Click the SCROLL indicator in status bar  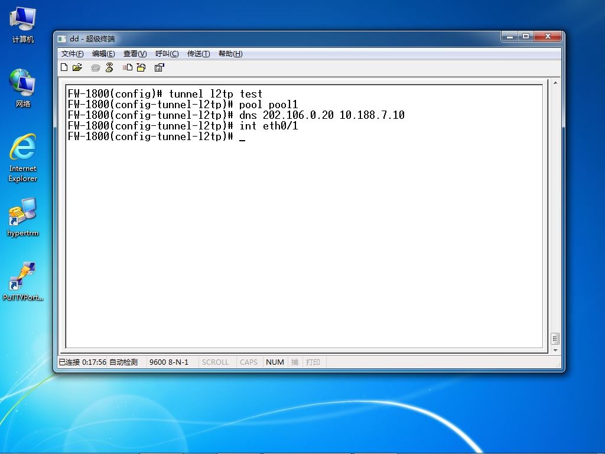pyautogui.click(x=215, y=362)
